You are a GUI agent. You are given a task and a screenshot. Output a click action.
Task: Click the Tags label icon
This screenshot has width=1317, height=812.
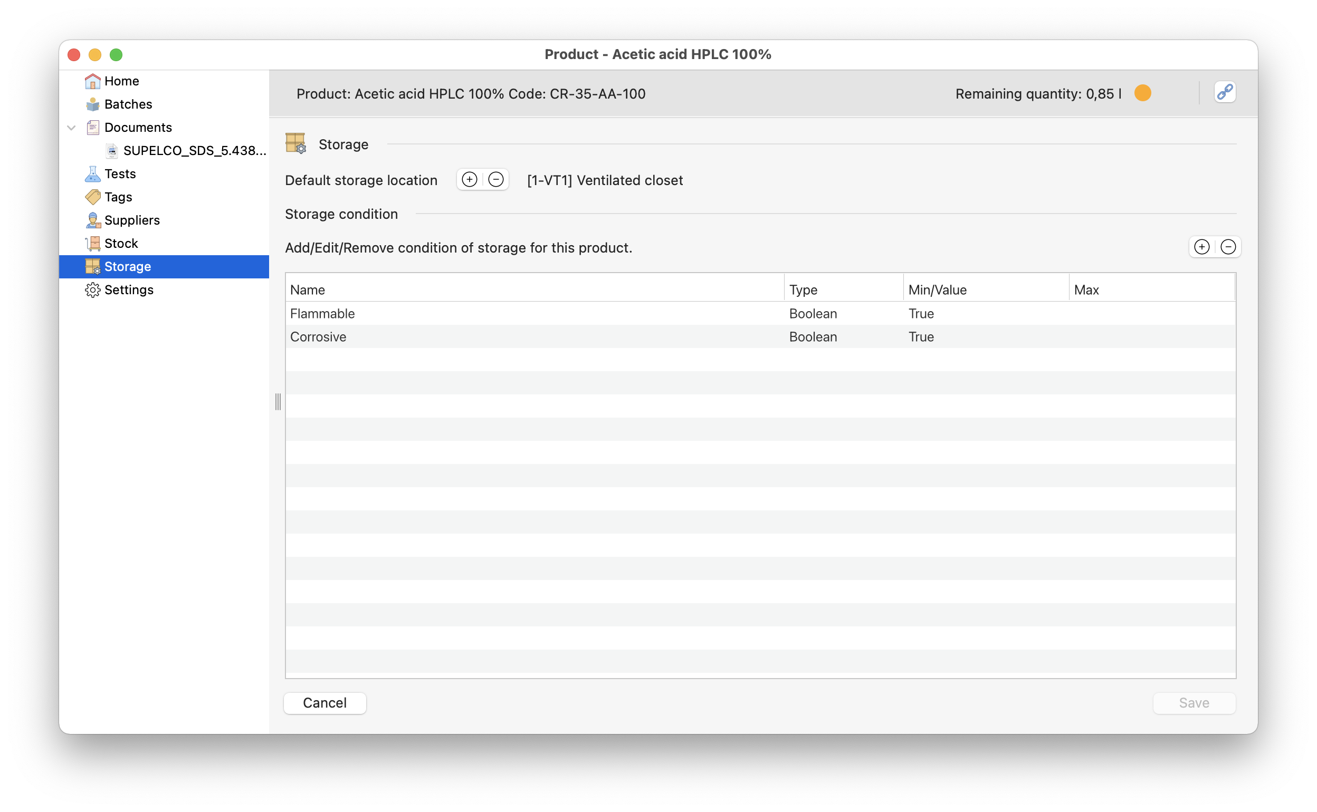click(92, 197)
